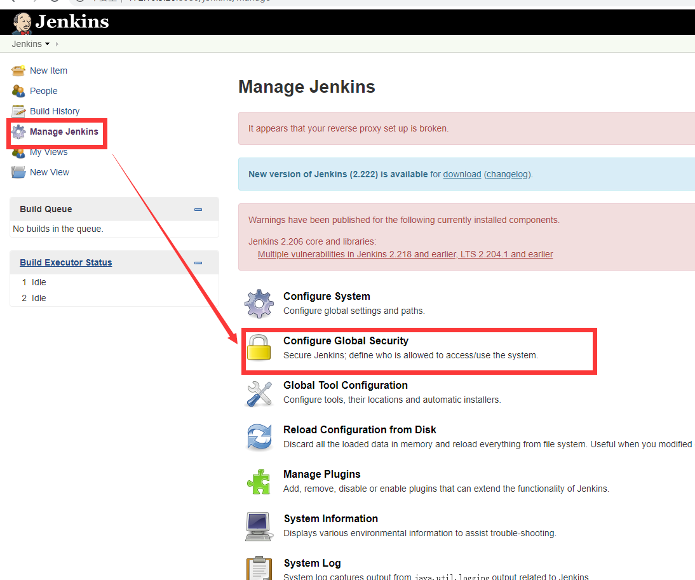Collapse the Build Queue panel

(x=198, y=209)
